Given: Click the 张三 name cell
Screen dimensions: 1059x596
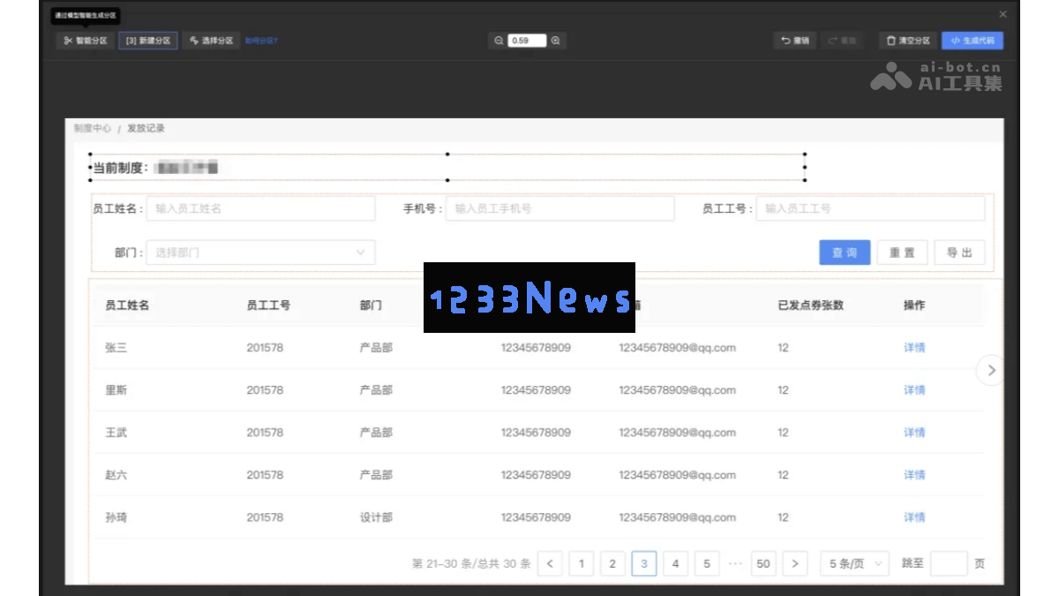Looking at the screenshot, I should click(x=116, y=348).
